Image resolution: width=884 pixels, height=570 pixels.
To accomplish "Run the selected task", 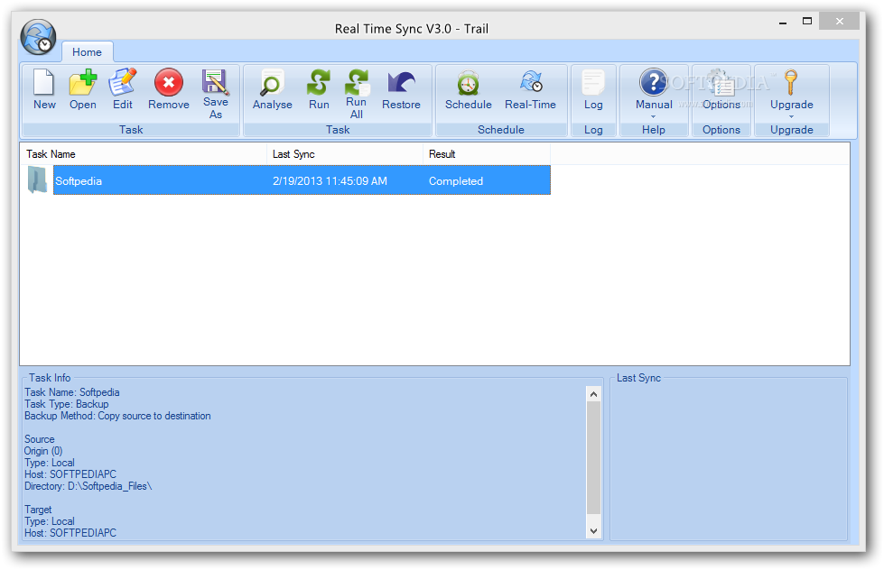I will [x=319, y=82].
